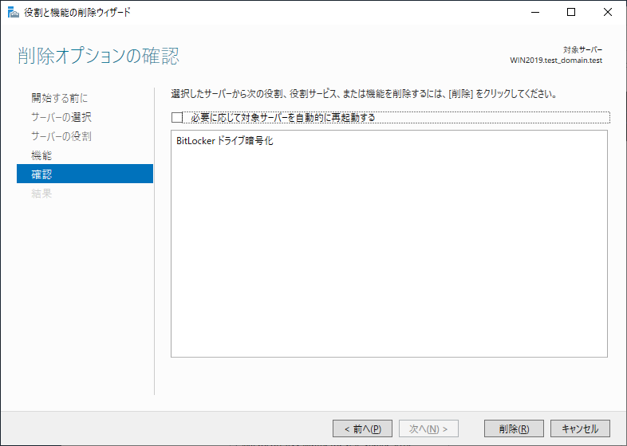The image size is (627, 446).
Task: Go to 開始する前に step
Action: coord(60,98)
